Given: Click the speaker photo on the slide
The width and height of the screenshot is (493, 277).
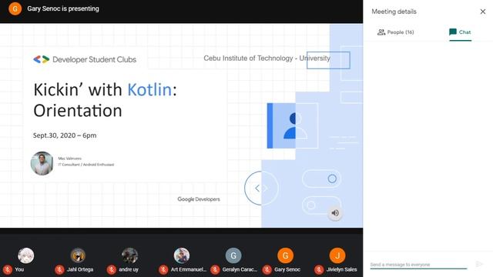Looking at the screenshot, I should (42, 163).
